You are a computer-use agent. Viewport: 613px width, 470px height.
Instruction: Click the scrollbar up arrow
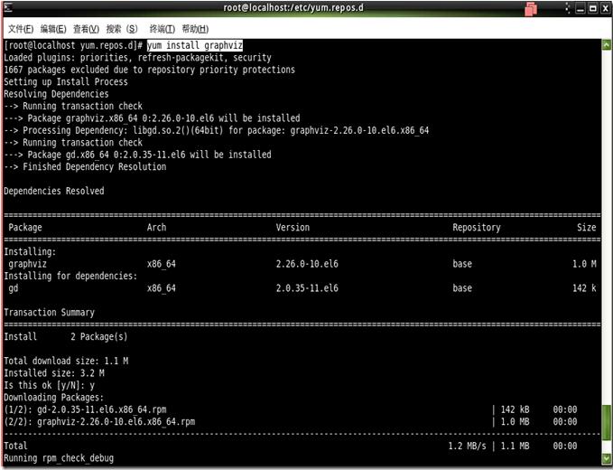coord(607,44)
